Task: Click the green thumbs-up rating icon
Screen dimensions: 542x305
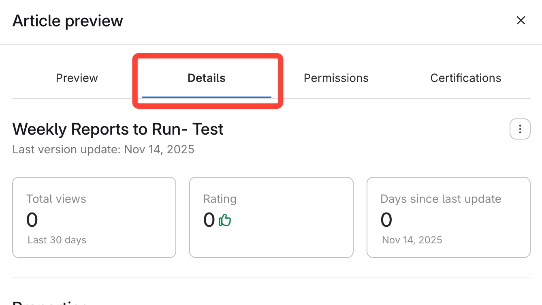Action: pos(225,220)
